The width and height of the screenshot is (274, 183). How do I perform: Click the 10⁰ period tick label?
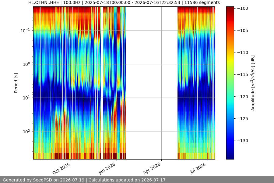coord(26,64)
